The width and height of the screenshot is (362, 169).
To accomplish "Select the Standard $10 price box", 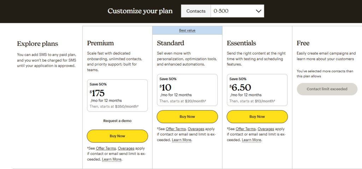I will click(x=187, y=90).
